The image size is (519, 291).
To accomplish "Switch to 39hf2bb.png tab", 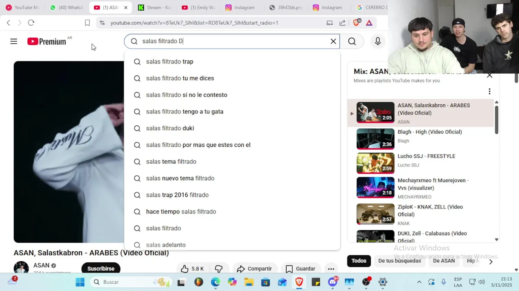I will click(286, 7).
